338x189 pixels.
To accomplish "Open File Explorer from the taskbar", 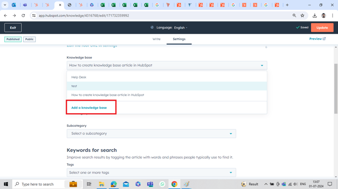I will click(101, 184).
